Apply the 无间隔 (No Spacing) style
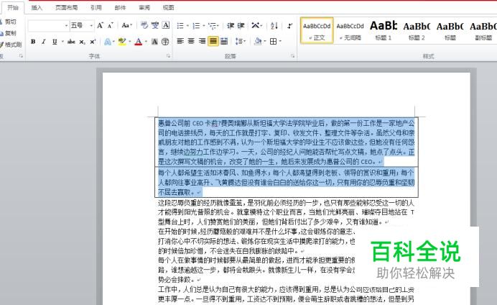 click(x=350, y=30)
